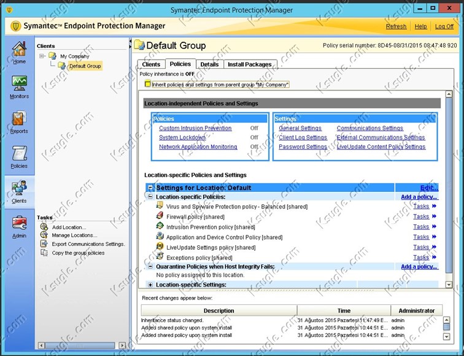The width and height of the screenshot is (464, 356).
Task: Click the left pane horizontal scrollbar thumb
Action: [80, 346]
